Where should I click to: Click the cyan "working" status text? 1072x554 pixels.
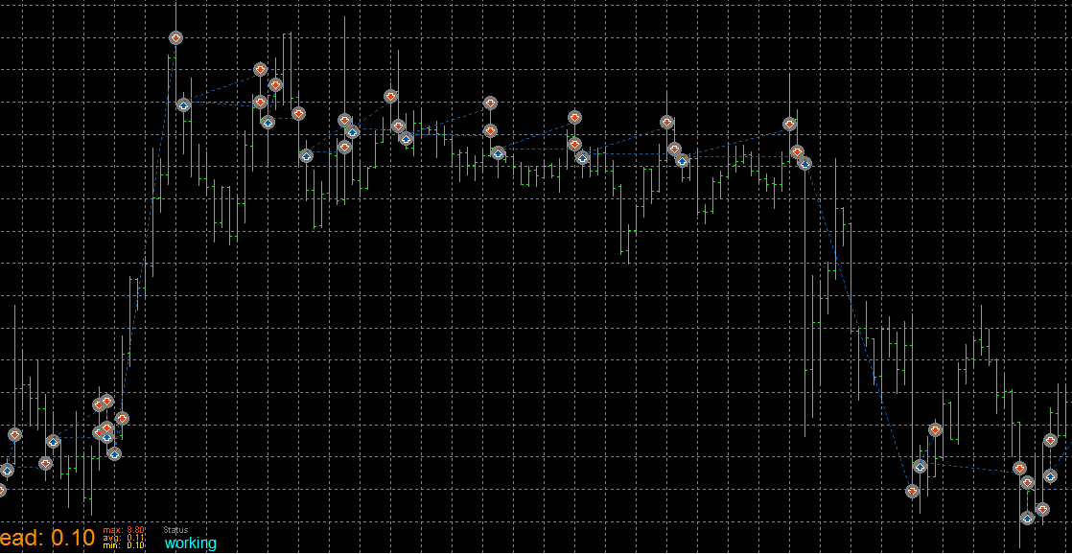[191, 543]
